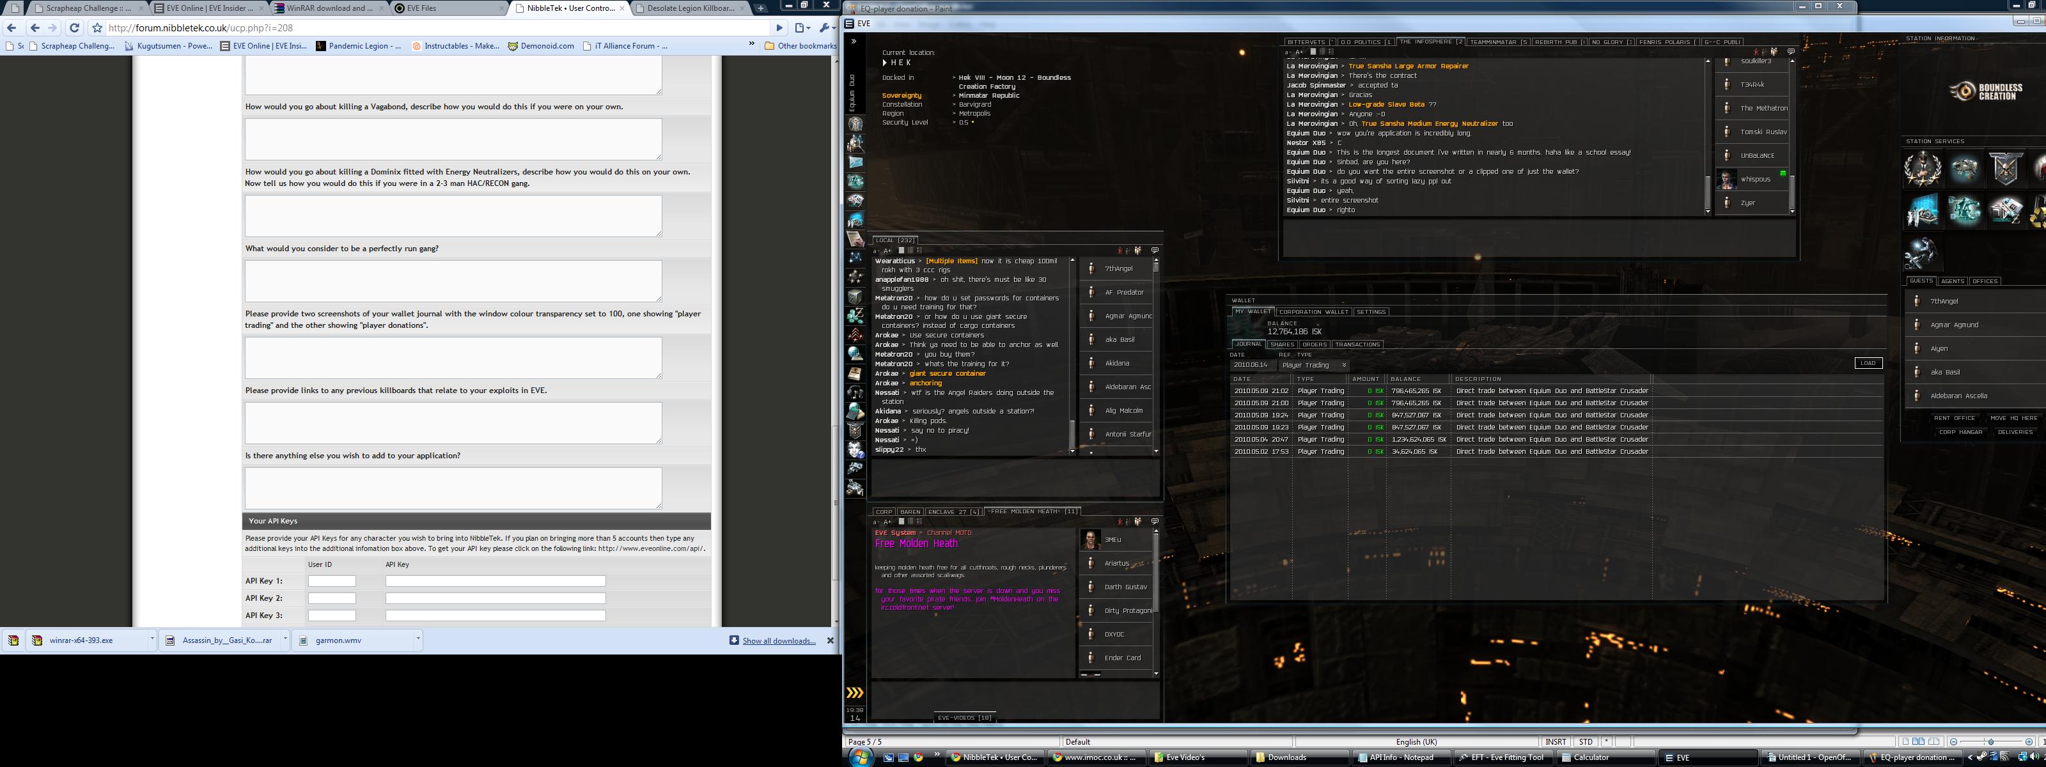
Task: Increase Local chat font size with A+
Action: (888, 251)
